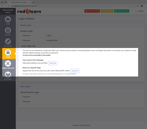Click the example article URL text
This screenshot has width=147, height=129.
(x=53, y=74)
